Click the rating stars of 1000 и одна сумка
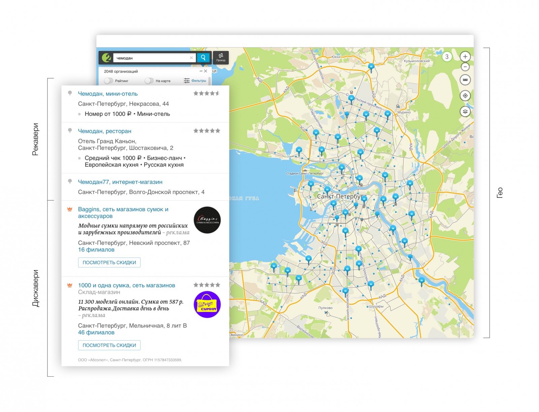This screenshot has height=412, width=539. pos(207,285)
